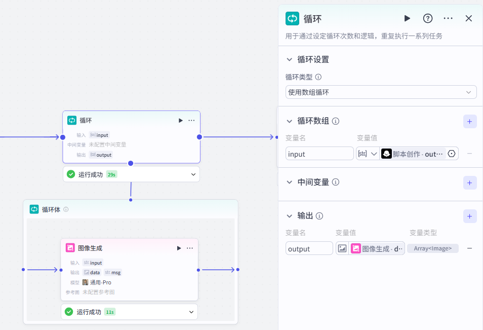Screen dimensions: 483x330
Task: Run the 图像生成 node on canvas
Action: pos(179,248)
